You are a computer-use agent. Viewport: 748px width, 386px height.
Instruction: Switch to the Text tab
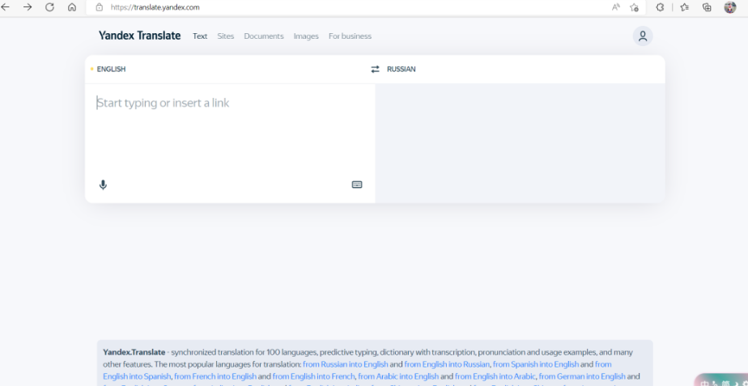200,36
